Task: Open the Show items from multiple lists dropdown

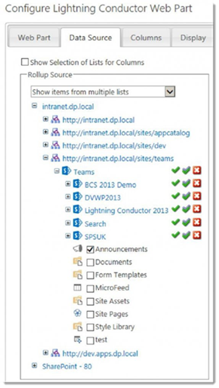Action: point(170,92)
